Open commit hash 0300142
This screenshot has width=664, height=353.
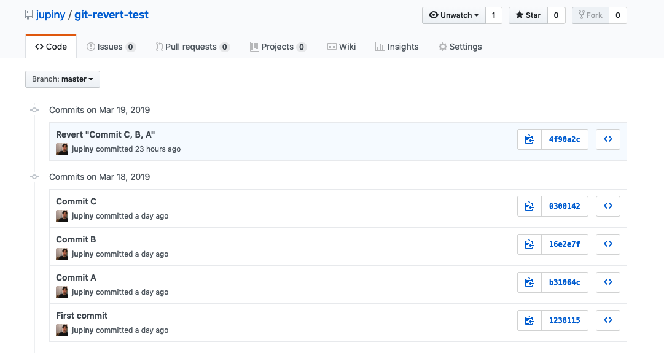564,206
